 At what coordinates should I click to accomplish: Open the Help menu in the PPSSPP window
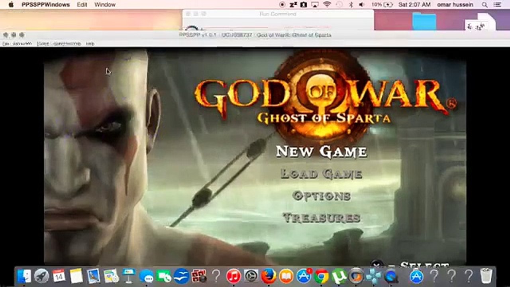[x=90, y=43]
